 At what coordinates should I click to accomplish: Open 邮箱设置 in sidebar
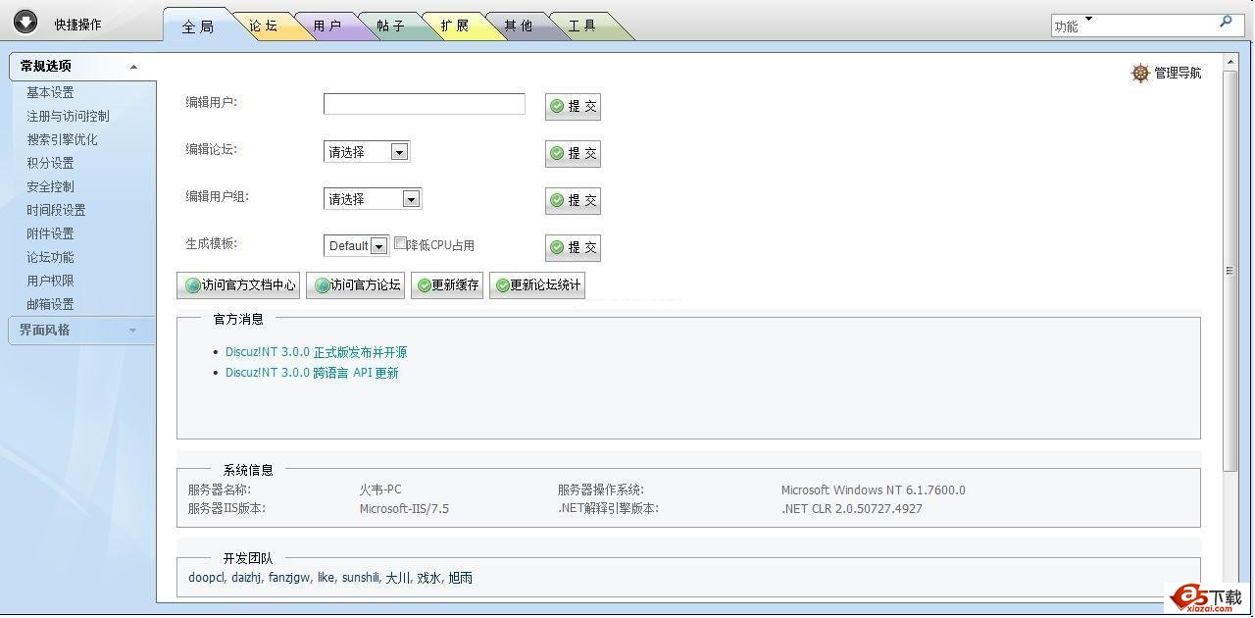coord(50,304)
